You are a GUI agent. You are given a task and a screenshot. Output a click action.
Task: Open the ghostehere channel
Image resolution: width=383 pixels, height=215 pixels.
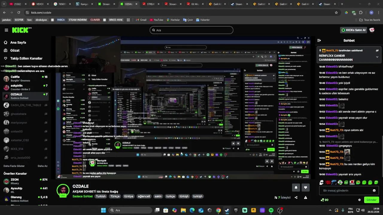[x=25, y=114]
